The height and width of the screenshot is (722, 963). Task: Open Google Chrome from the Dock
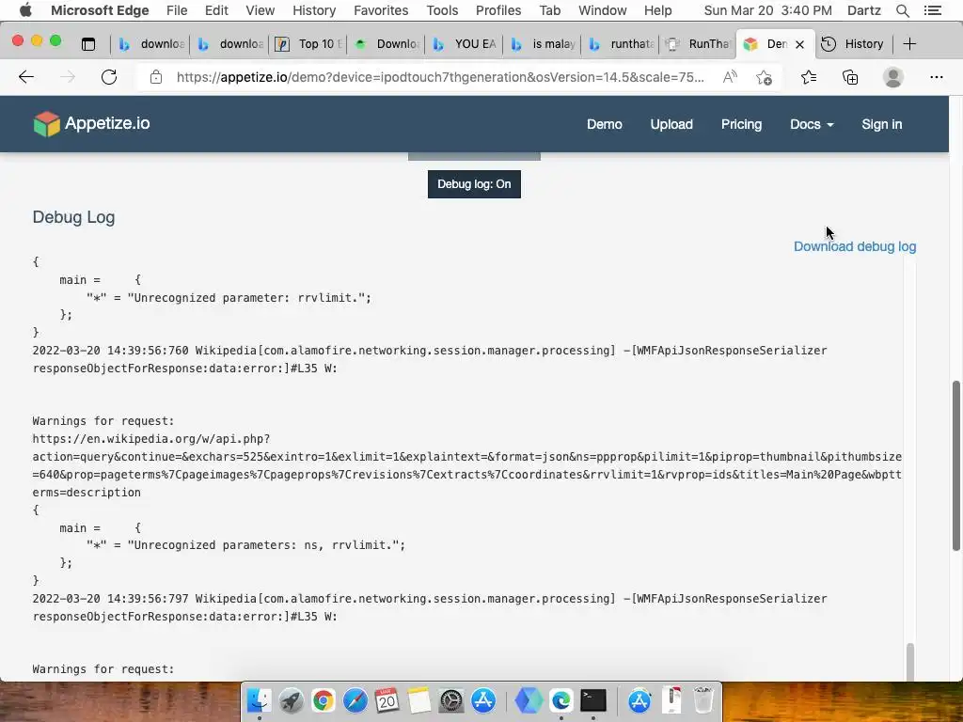pos(324,699)
